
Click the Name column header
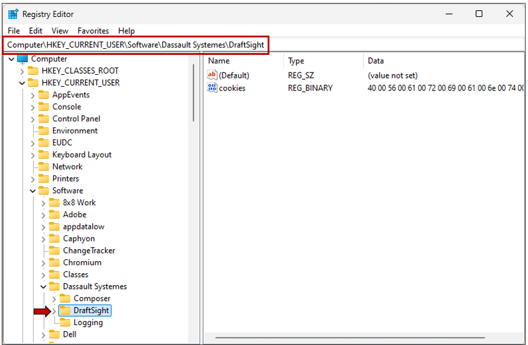(x=244, y=61)
